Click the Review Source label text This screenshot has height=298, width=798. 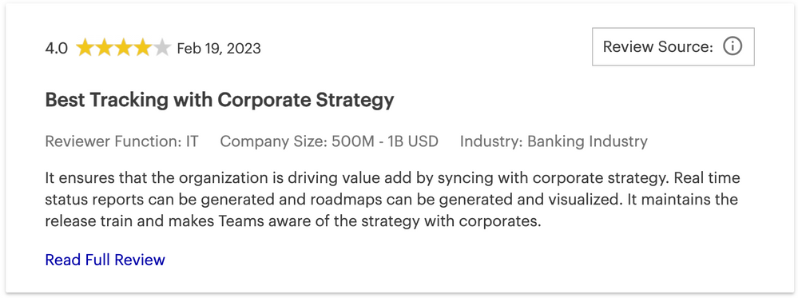(x=658, y=47)
